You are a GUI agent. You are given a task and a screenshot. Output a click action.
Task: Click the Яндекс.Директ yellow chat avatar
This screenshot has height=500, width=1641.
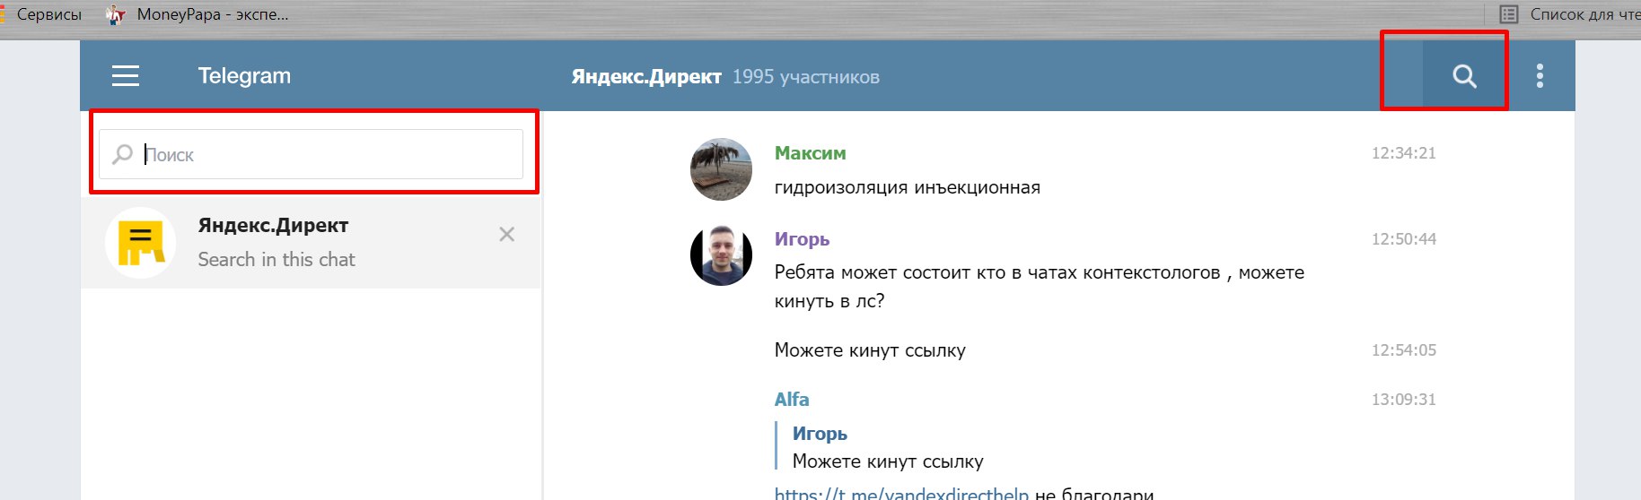pyautogui.click(x=141, y=243)
